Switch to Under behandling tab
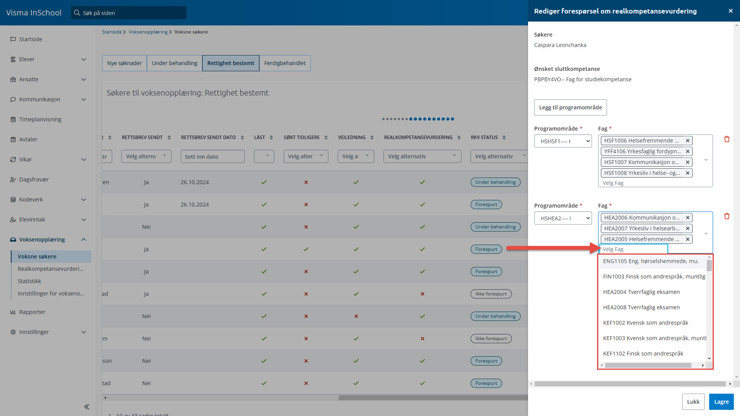The width and height of the screenshot is (740, 416). click(x=175, y=63)
